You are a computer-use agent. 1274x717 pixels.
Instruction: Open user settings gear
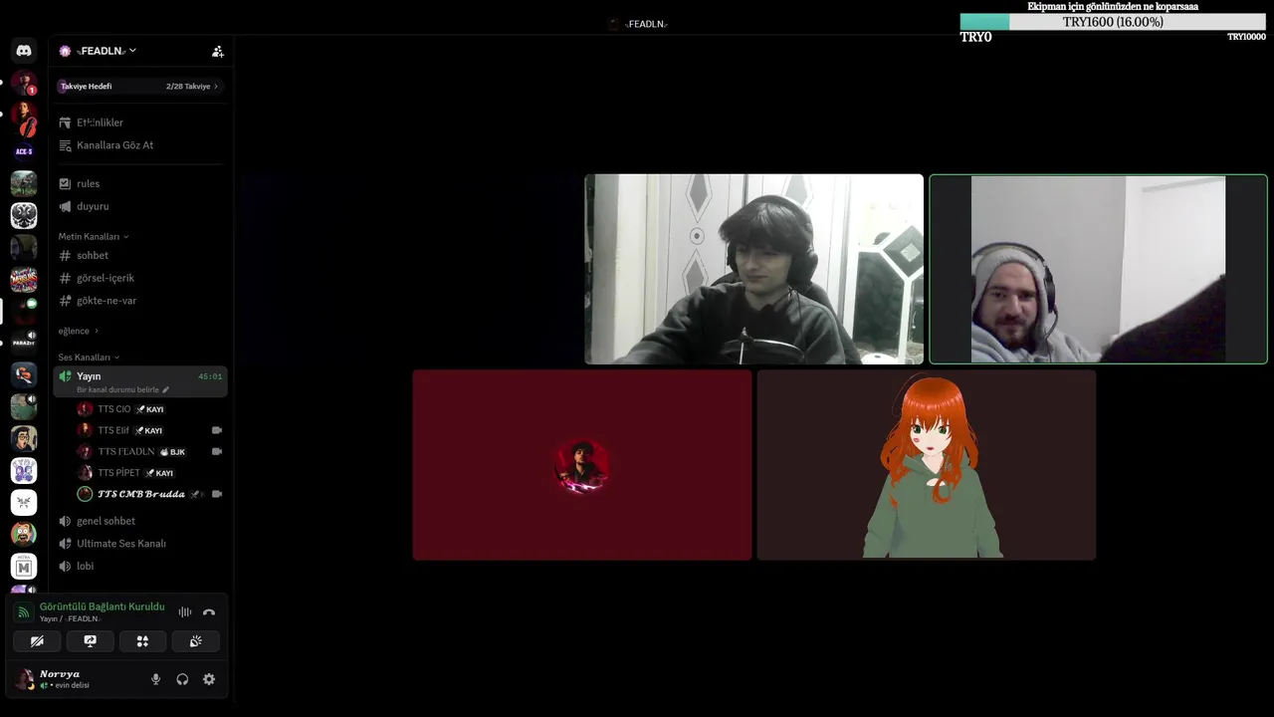tap(209, 679)
